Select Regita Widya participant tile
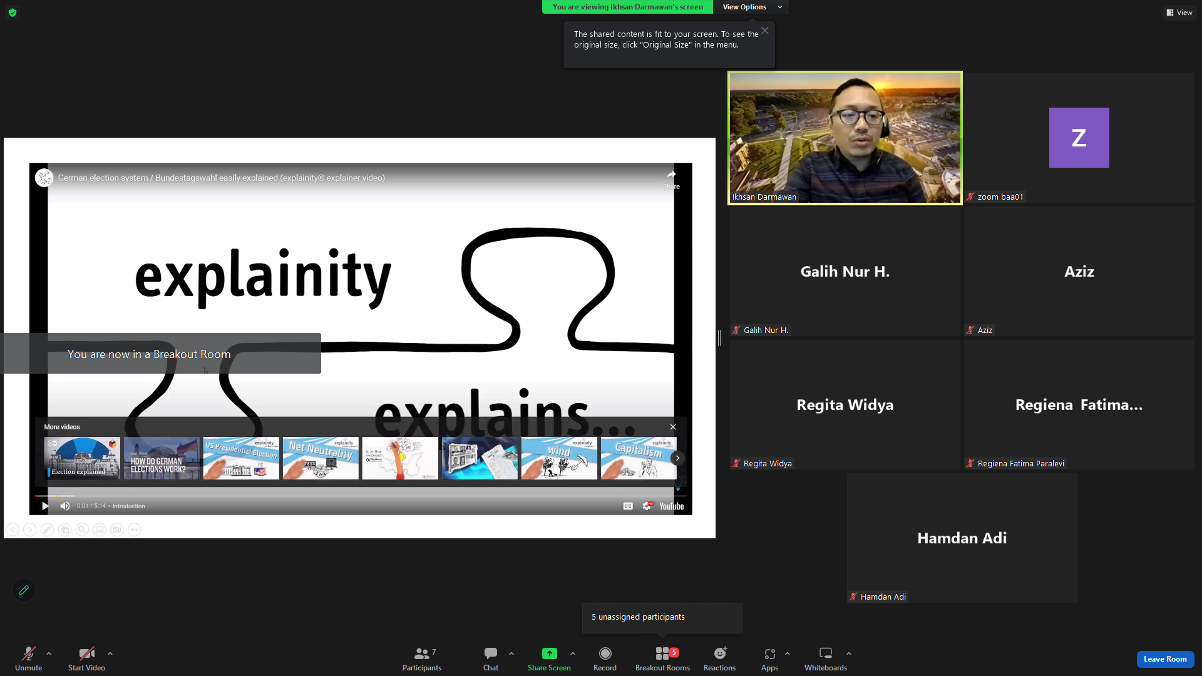 click(x=845, y=404)
